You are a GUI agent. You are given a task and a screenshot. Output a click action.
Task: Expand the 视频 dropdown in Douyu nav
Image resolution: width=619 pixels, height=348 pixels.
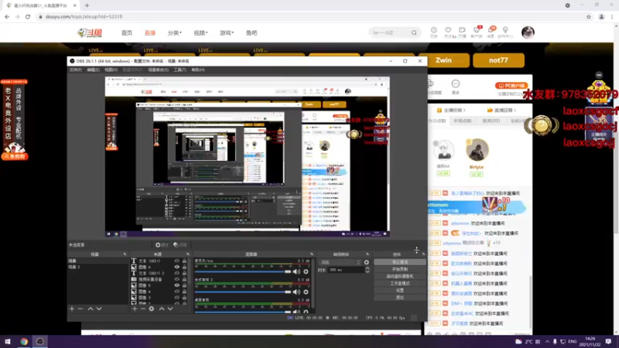coord(200,32)
